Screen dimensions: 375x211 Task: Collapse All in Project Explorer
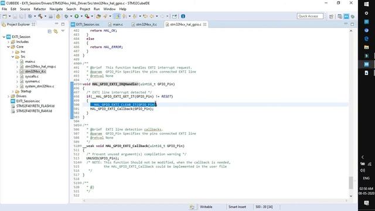pos(49,31)
